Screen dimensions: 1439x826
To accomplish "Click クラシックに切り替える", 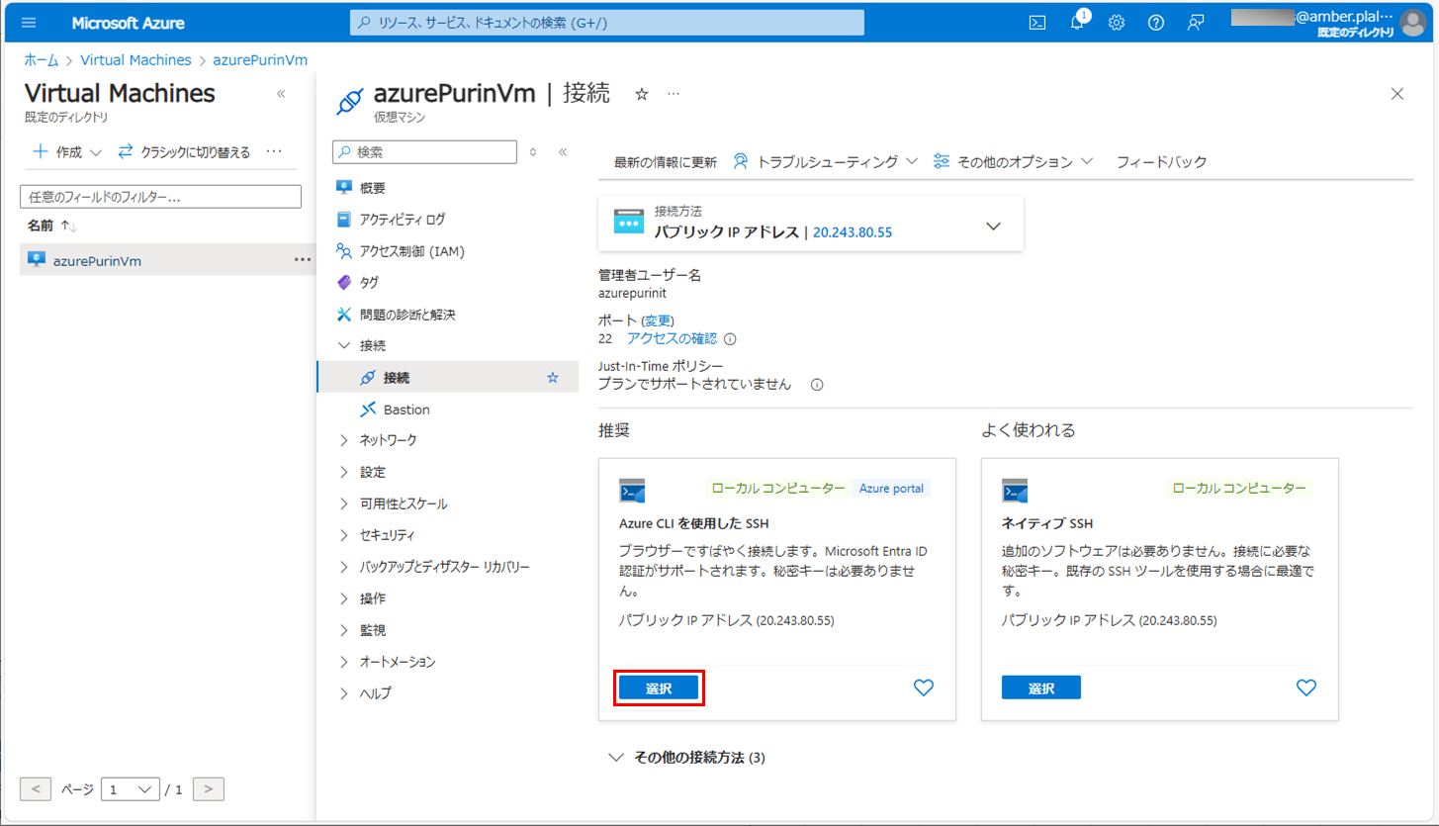I will coord(184,152).
